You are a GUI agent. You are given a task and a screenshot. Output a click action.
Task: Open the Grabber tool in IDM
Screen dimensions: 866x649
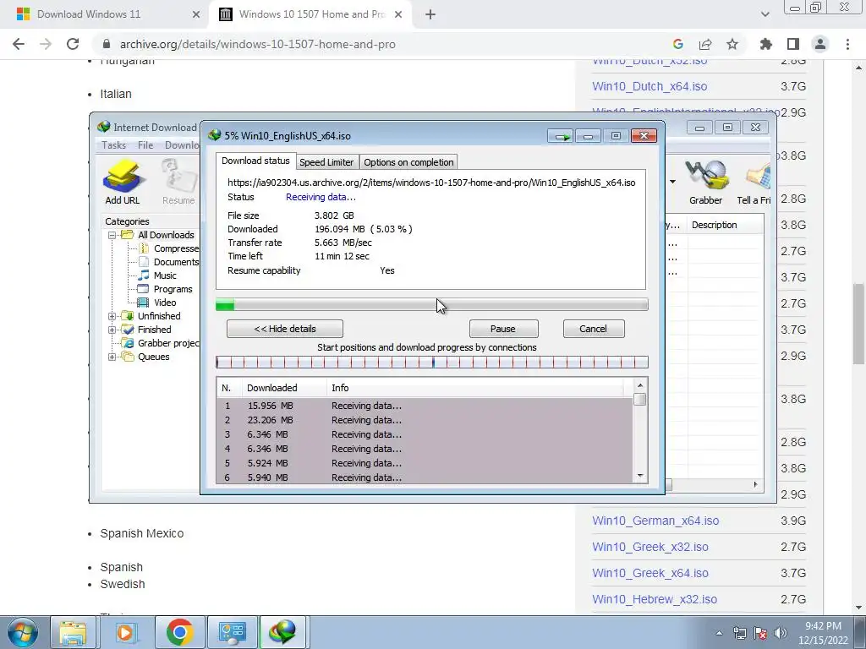706,183
